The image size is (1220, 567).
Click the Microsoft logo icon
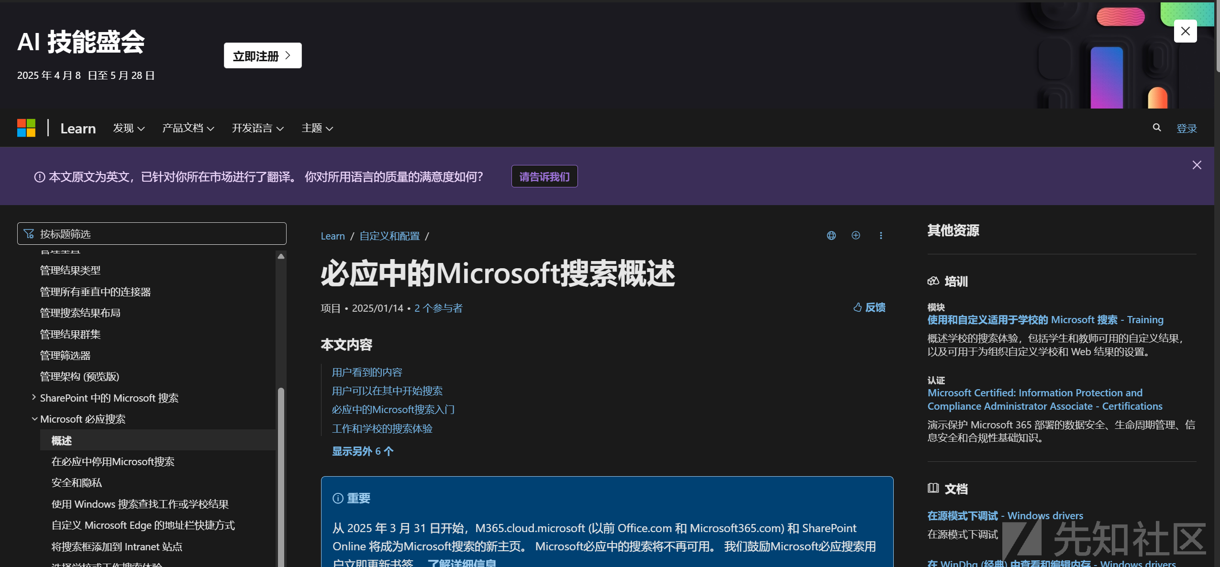click(26, 128)
